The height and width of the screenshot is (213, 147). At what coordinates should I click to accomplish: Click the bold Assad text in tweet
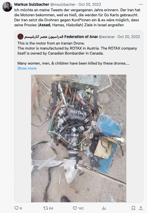click(45, 25)
